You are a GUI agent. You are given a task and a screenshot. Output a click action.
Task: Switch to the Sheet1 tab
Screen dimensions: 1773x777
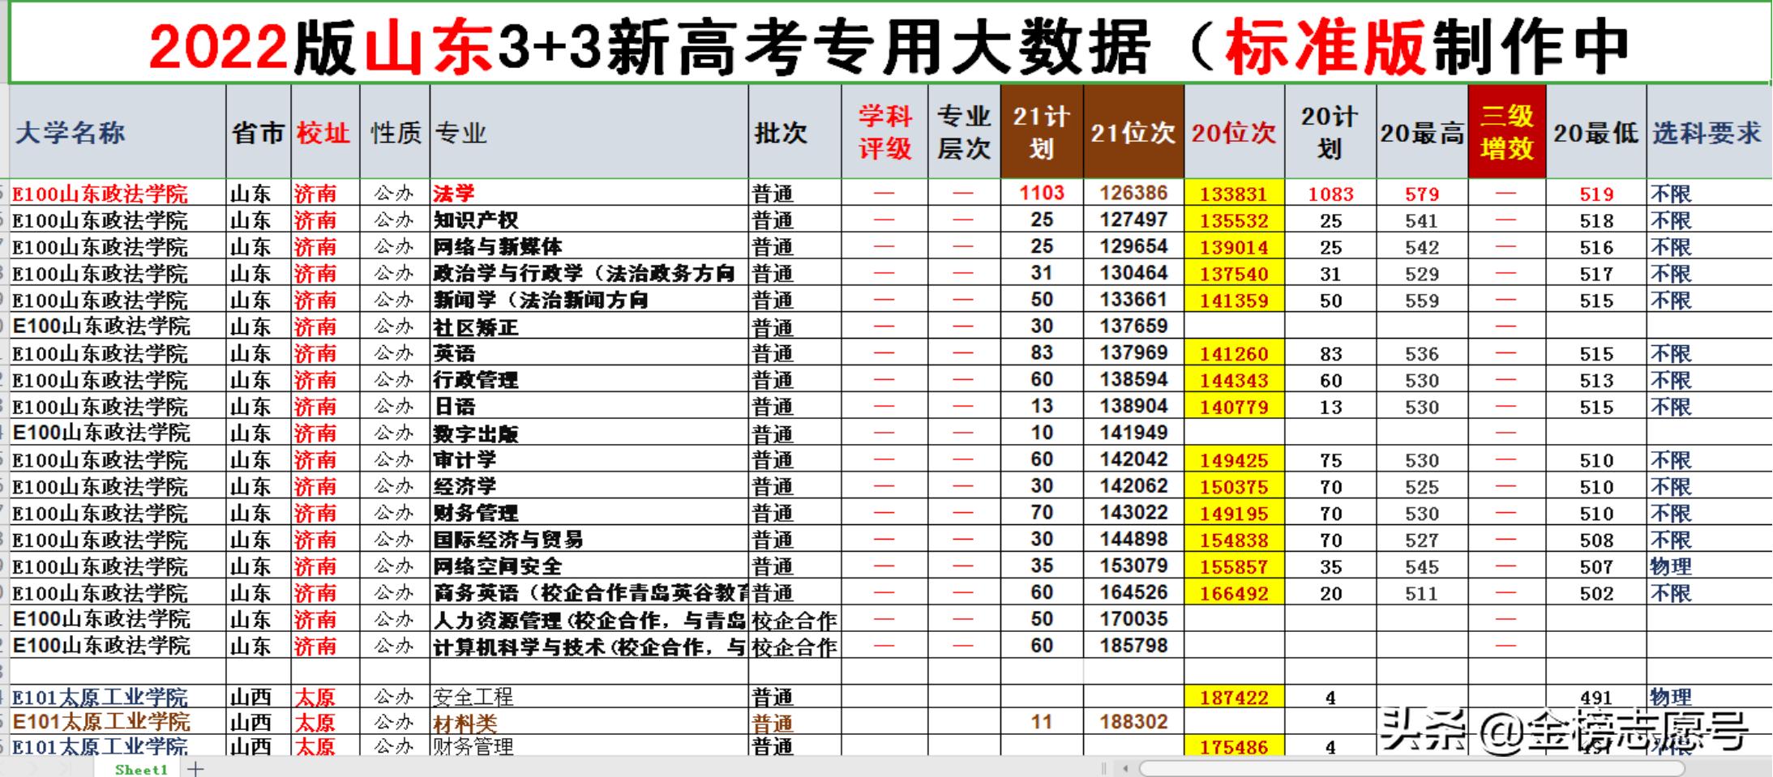click(142, 771)
